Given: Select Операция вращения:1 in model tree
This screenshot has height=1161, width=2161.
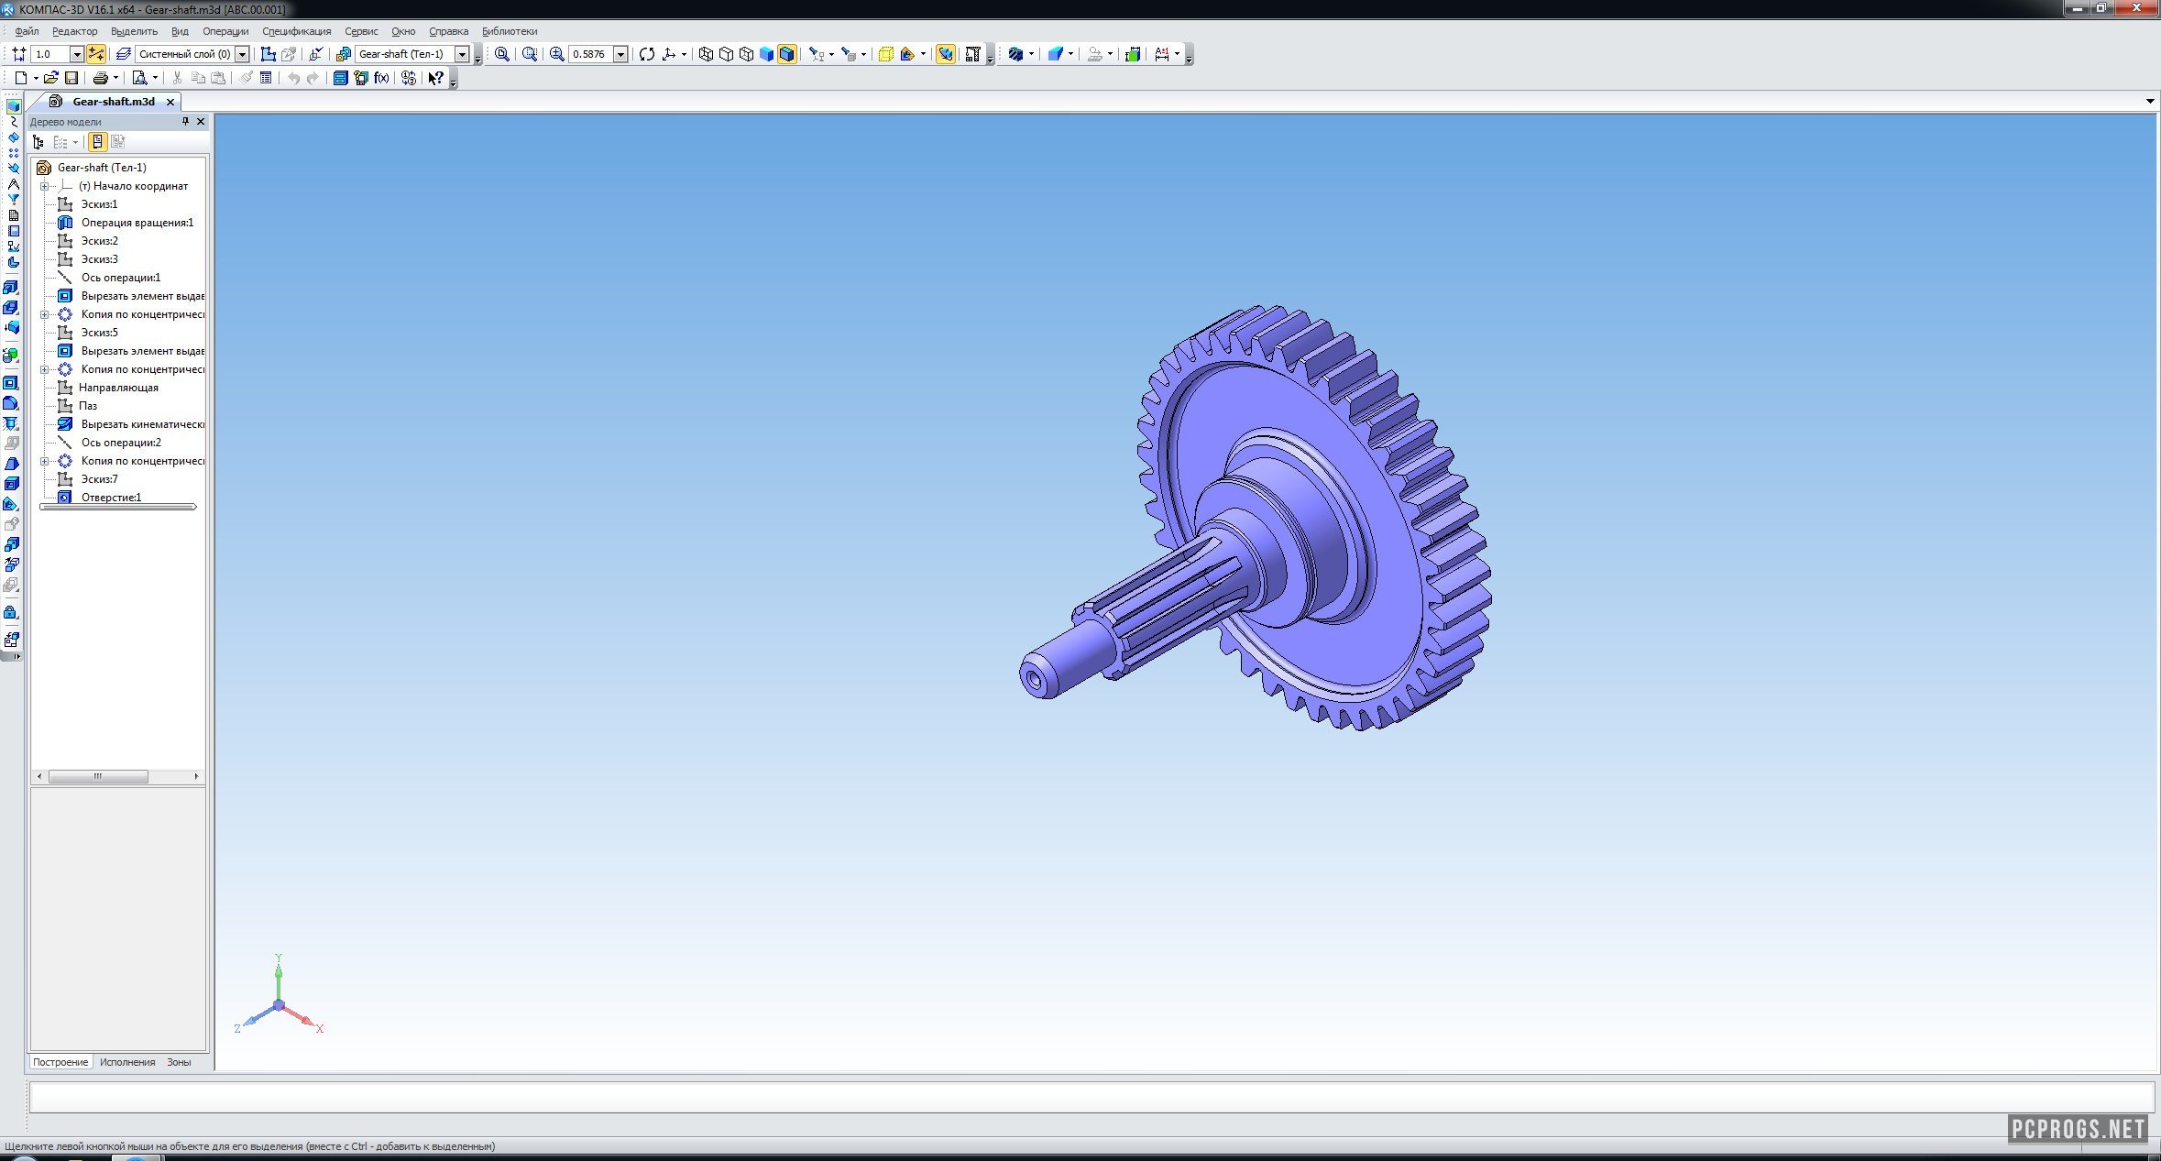Looking at the screenshot, I should (137, 223).
